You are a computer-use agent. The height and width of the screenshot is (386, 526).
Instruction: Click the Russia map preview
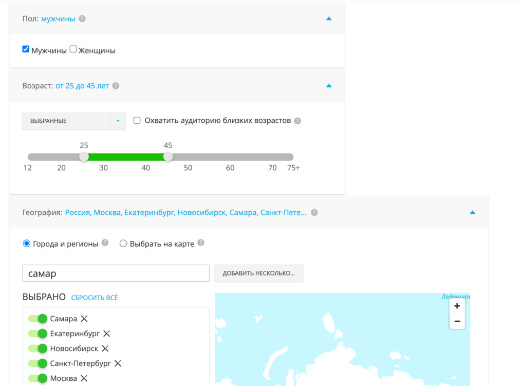point(342,339)
